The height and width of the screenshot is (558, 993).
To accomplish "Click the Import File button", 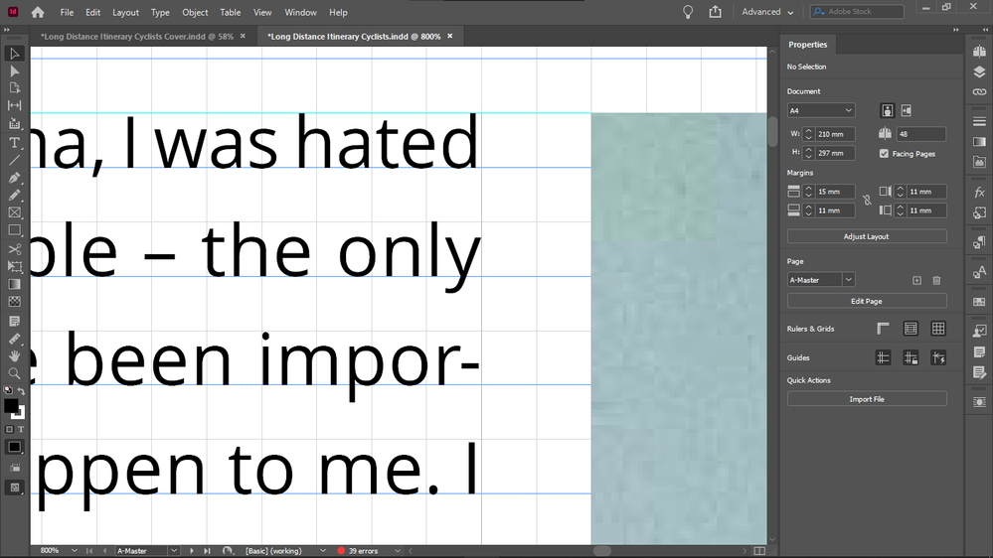I will click(x=867, y=399).
